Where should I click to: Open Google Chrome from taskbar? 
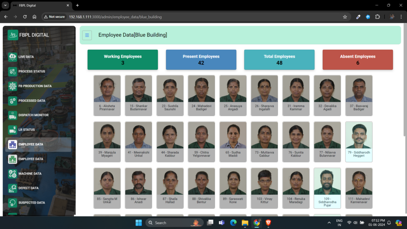(256, 223)
